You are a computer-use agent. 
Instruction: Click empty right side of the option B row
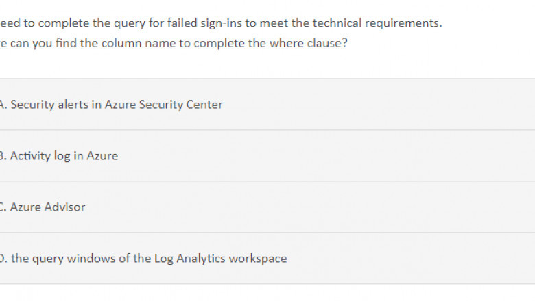(412, 156)
